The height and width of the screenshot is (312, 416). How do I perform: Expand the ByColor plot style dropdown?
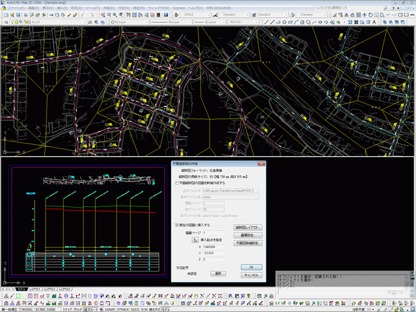point(258,22)
